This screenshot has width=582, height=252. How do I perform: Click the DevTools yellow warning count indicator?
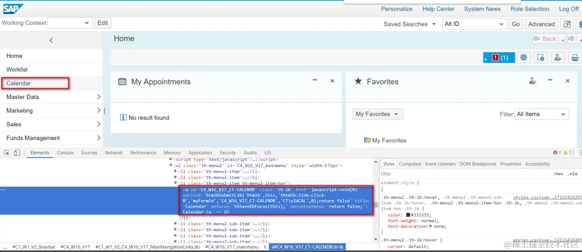(x=567, y=153)
